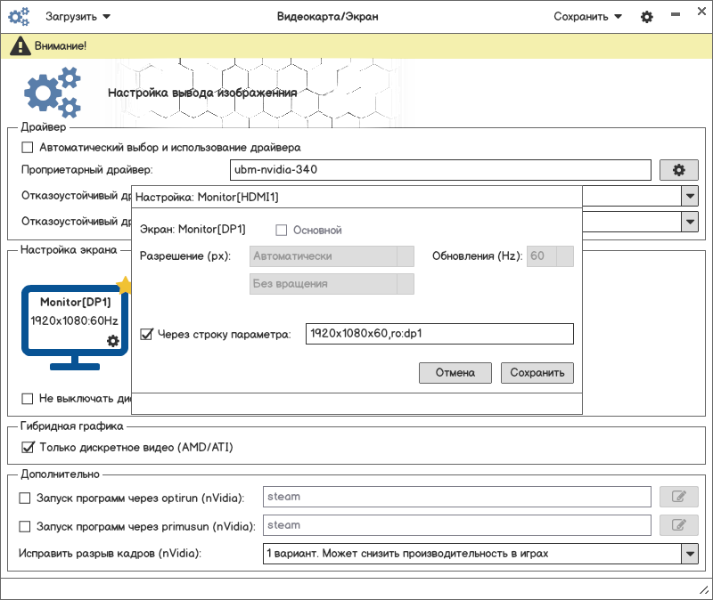Click the Отмена button
The height and width of the screenshot is (600, 713).
455,373
